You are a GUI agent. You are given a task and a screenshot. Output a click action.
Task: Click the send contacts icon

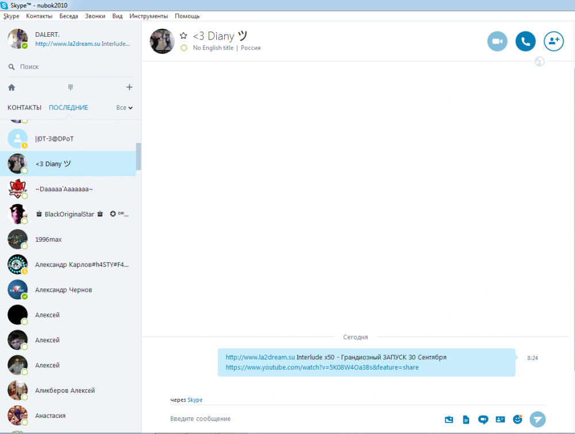coord(500,419)
